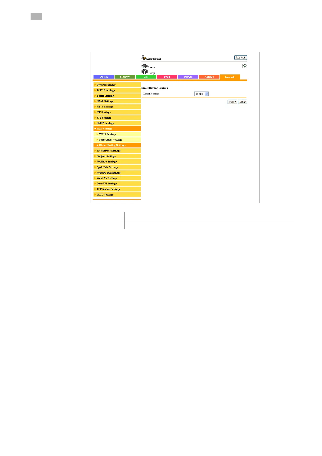This screenshot has width=322, height=456.
Task: Collapse the SMB Settings menu section
Action: tap(117, 129)
